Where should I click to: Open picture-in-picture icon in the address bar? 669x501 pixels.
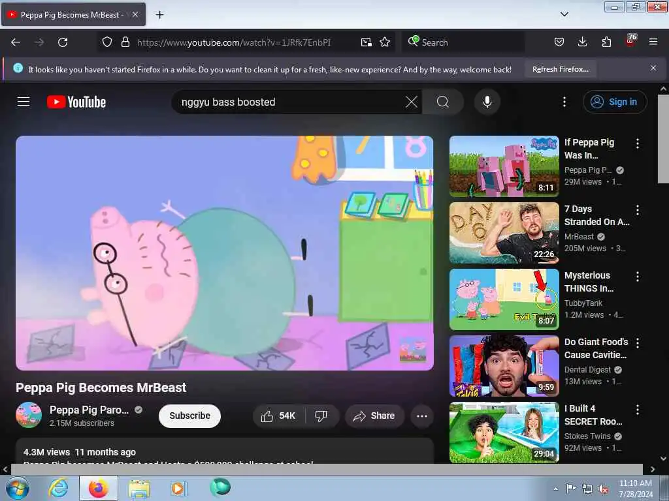[366, 42]
